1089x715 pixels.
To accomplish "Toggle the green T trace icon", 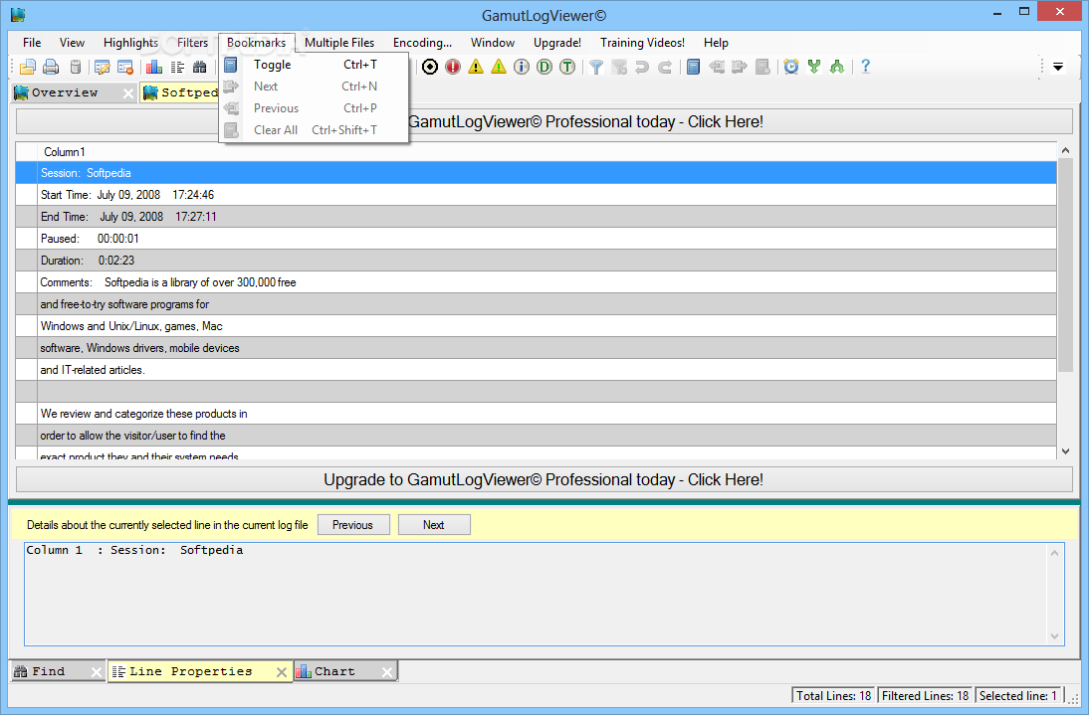I will pyautogui.click(x=567, y=67).
